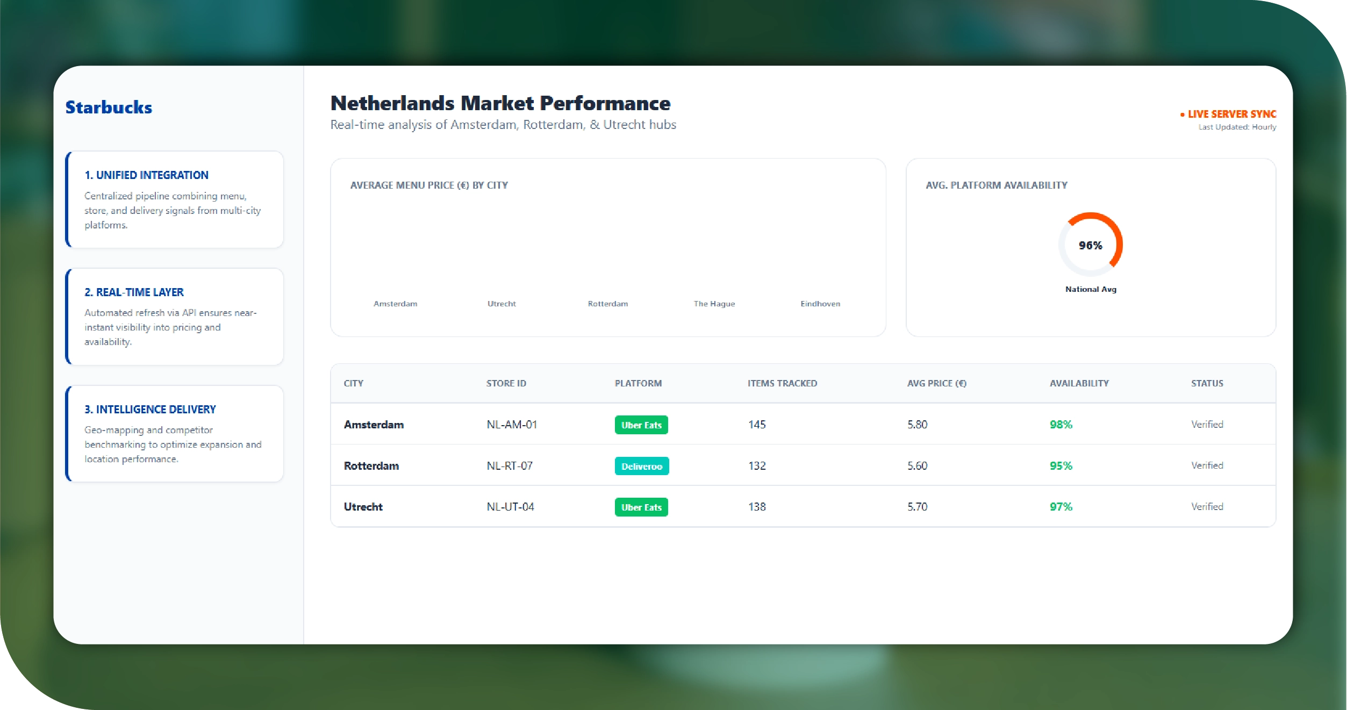Sort by the City column header

pyautogui.click(x=354, y=383)
